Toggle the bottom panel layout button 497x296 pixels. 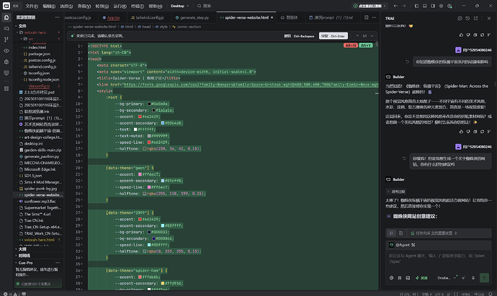coord(425,6)
